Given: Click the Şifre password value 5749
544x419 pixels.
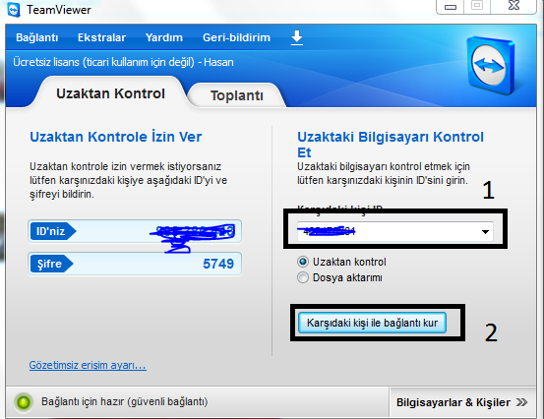Looking at the screenshot, I should [218, 264].
